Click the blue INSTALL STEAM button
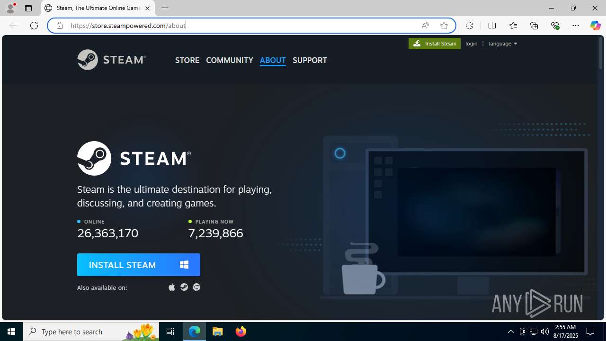Screen dimensions: 606x341 tap(139, 265)
